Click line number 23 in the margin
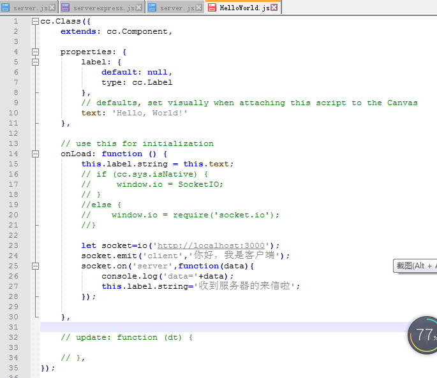The width and height of the screenshot is (437, 378). (13, 245)
